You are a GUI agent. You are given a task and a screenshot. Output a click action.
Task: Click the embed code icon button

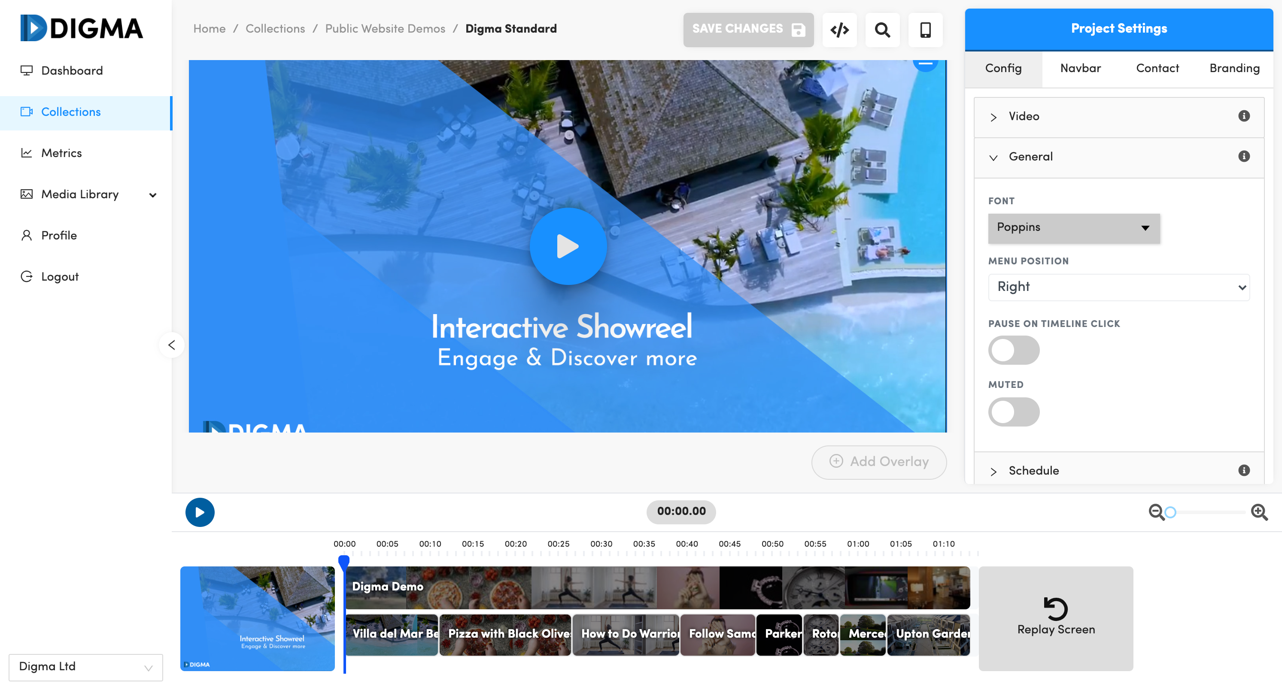839,30
